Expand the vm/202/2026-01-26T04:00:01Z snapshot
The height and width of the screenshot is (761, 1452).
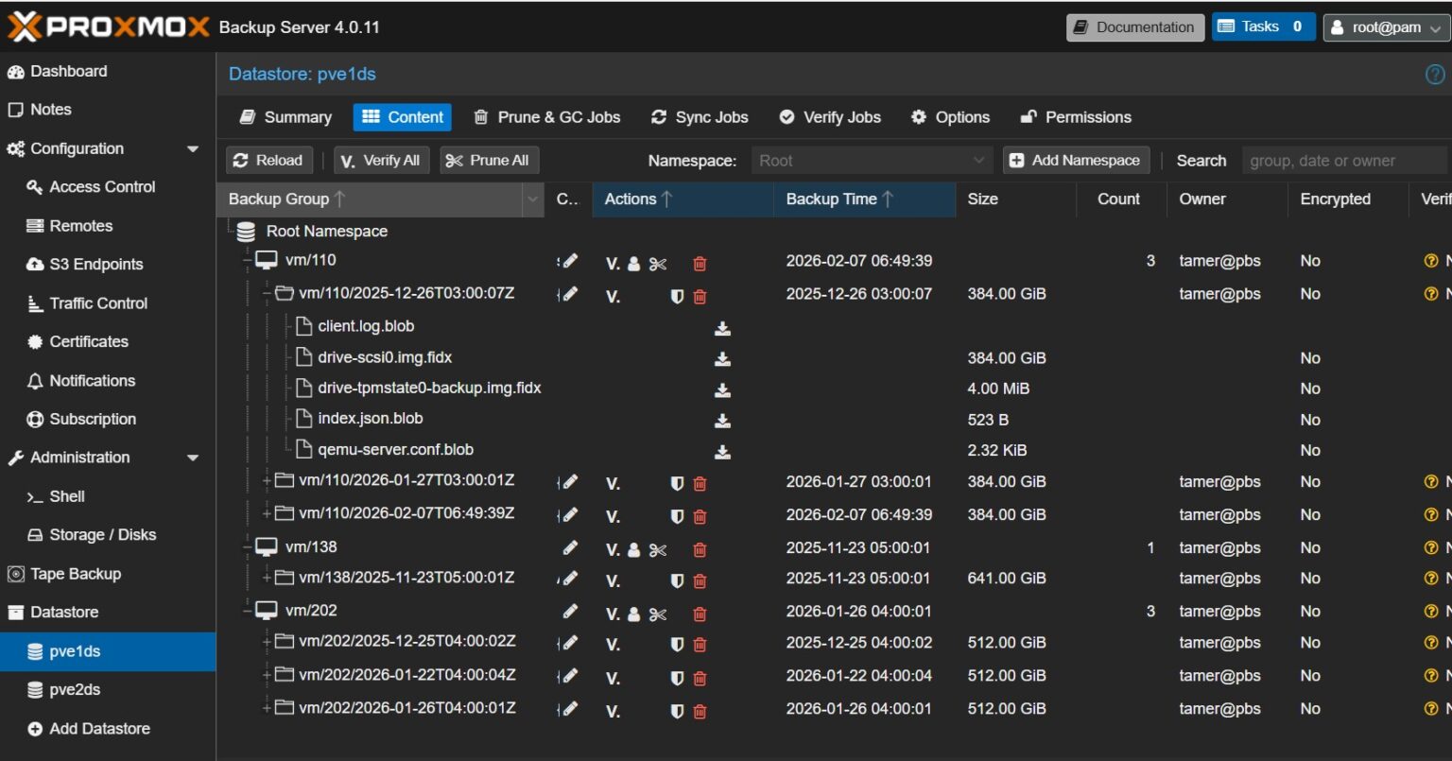(268, 707)
